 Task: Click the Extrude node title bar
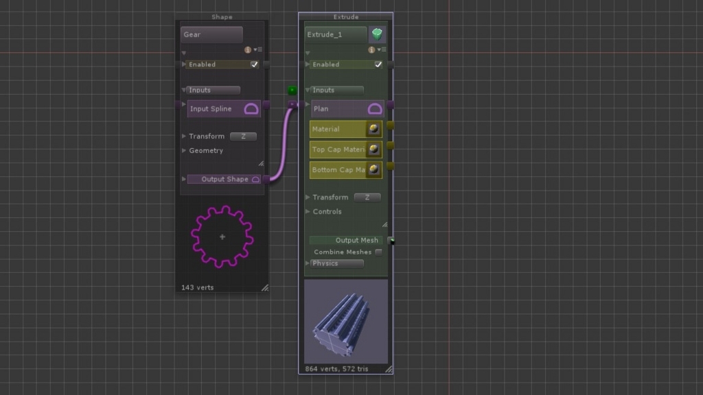346,17
